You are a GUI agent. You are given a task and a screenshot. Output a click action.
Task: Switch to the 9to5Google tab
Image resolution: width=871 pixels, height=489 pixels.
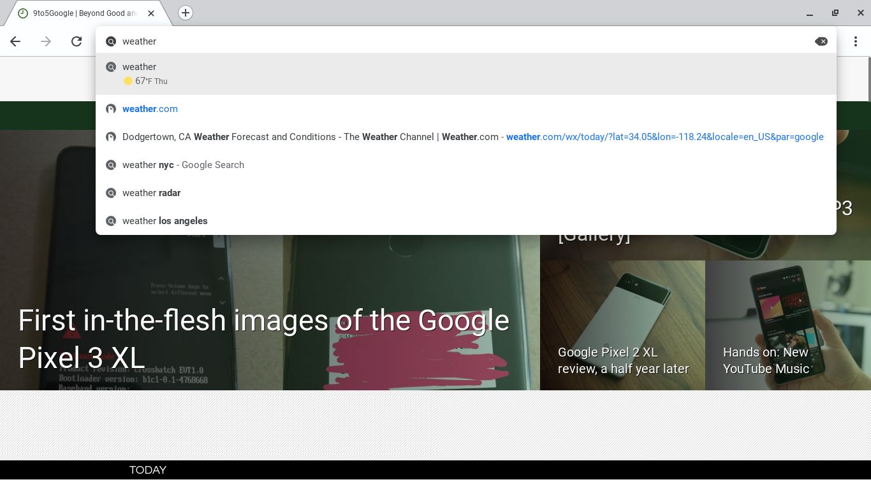83,13
